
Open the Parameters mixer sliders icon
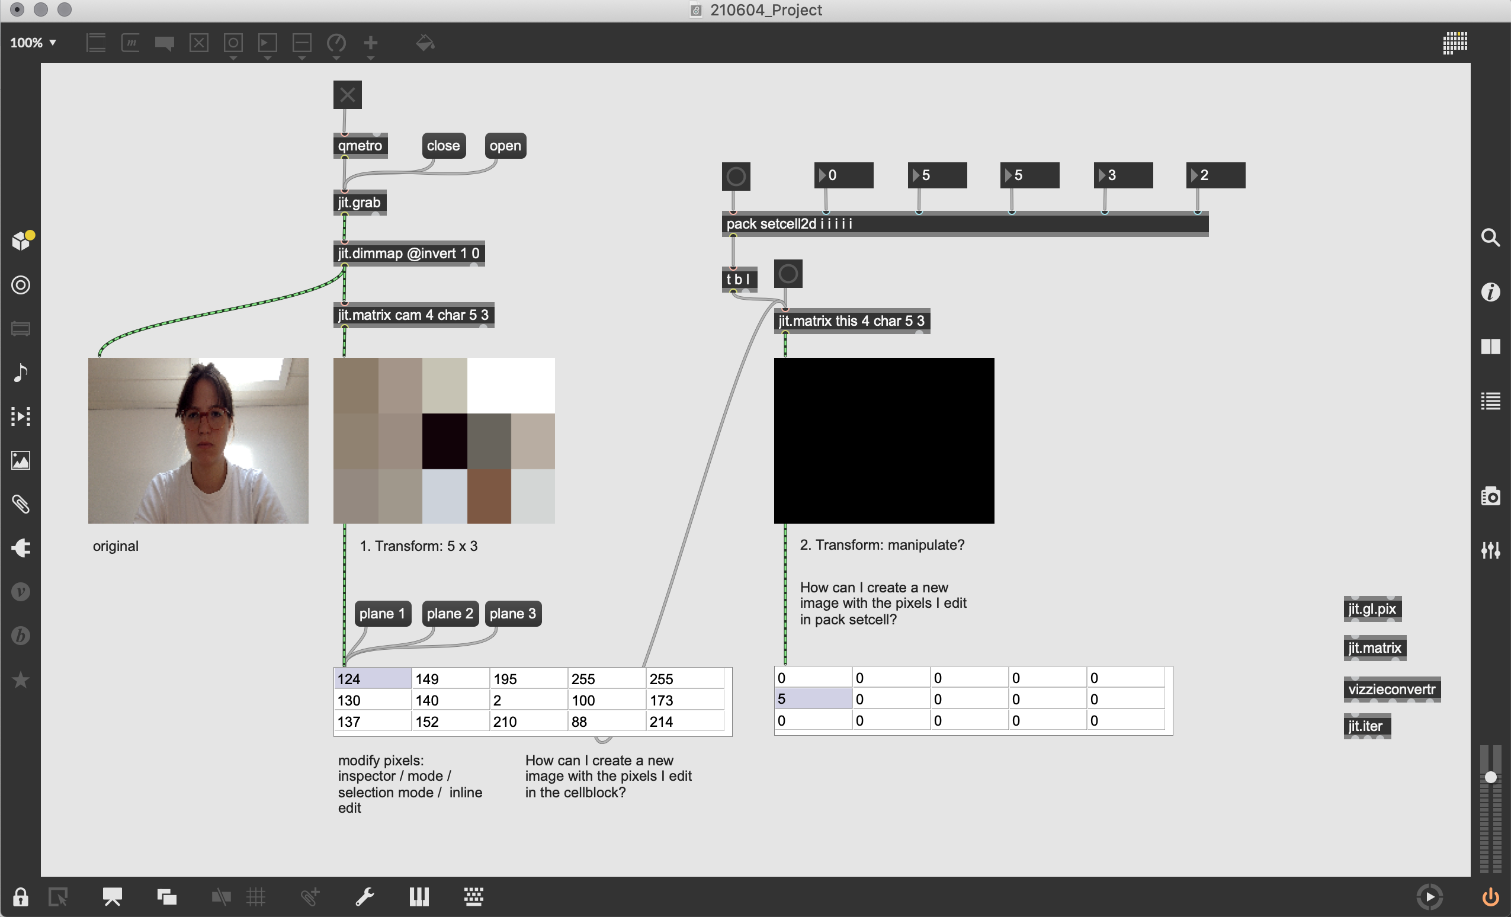pos(1490,550)
